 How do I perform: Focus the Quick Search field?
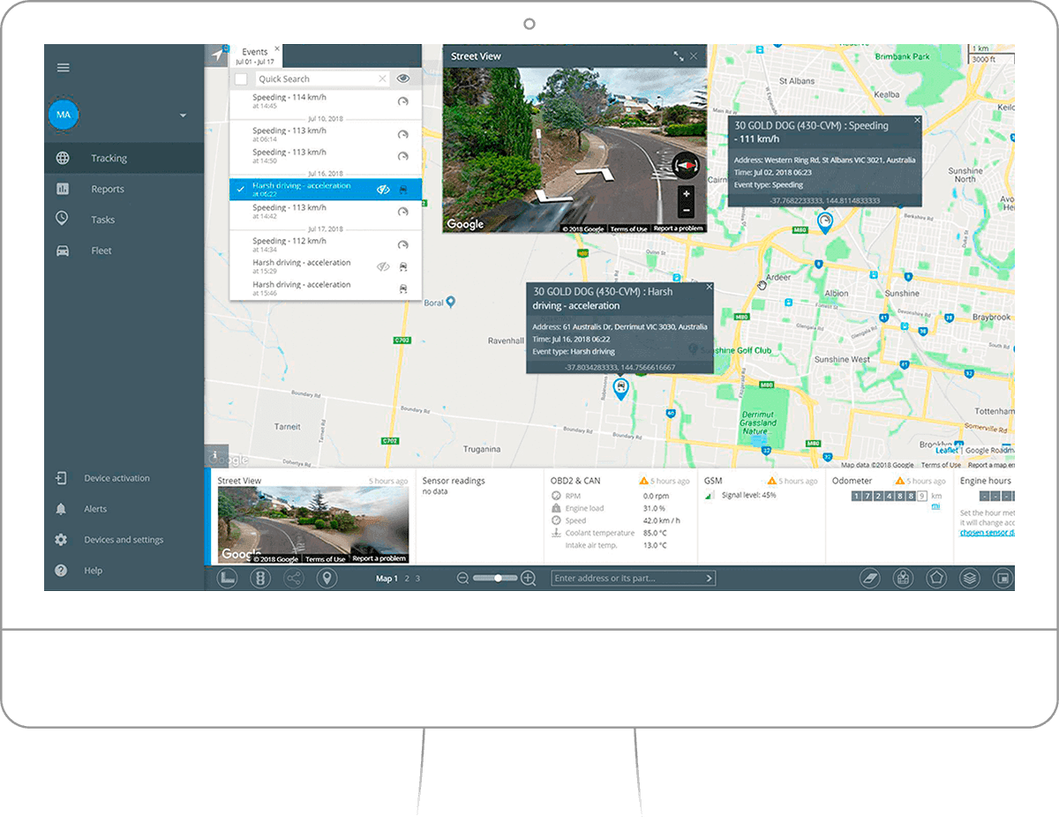click(x=320, y=79)
